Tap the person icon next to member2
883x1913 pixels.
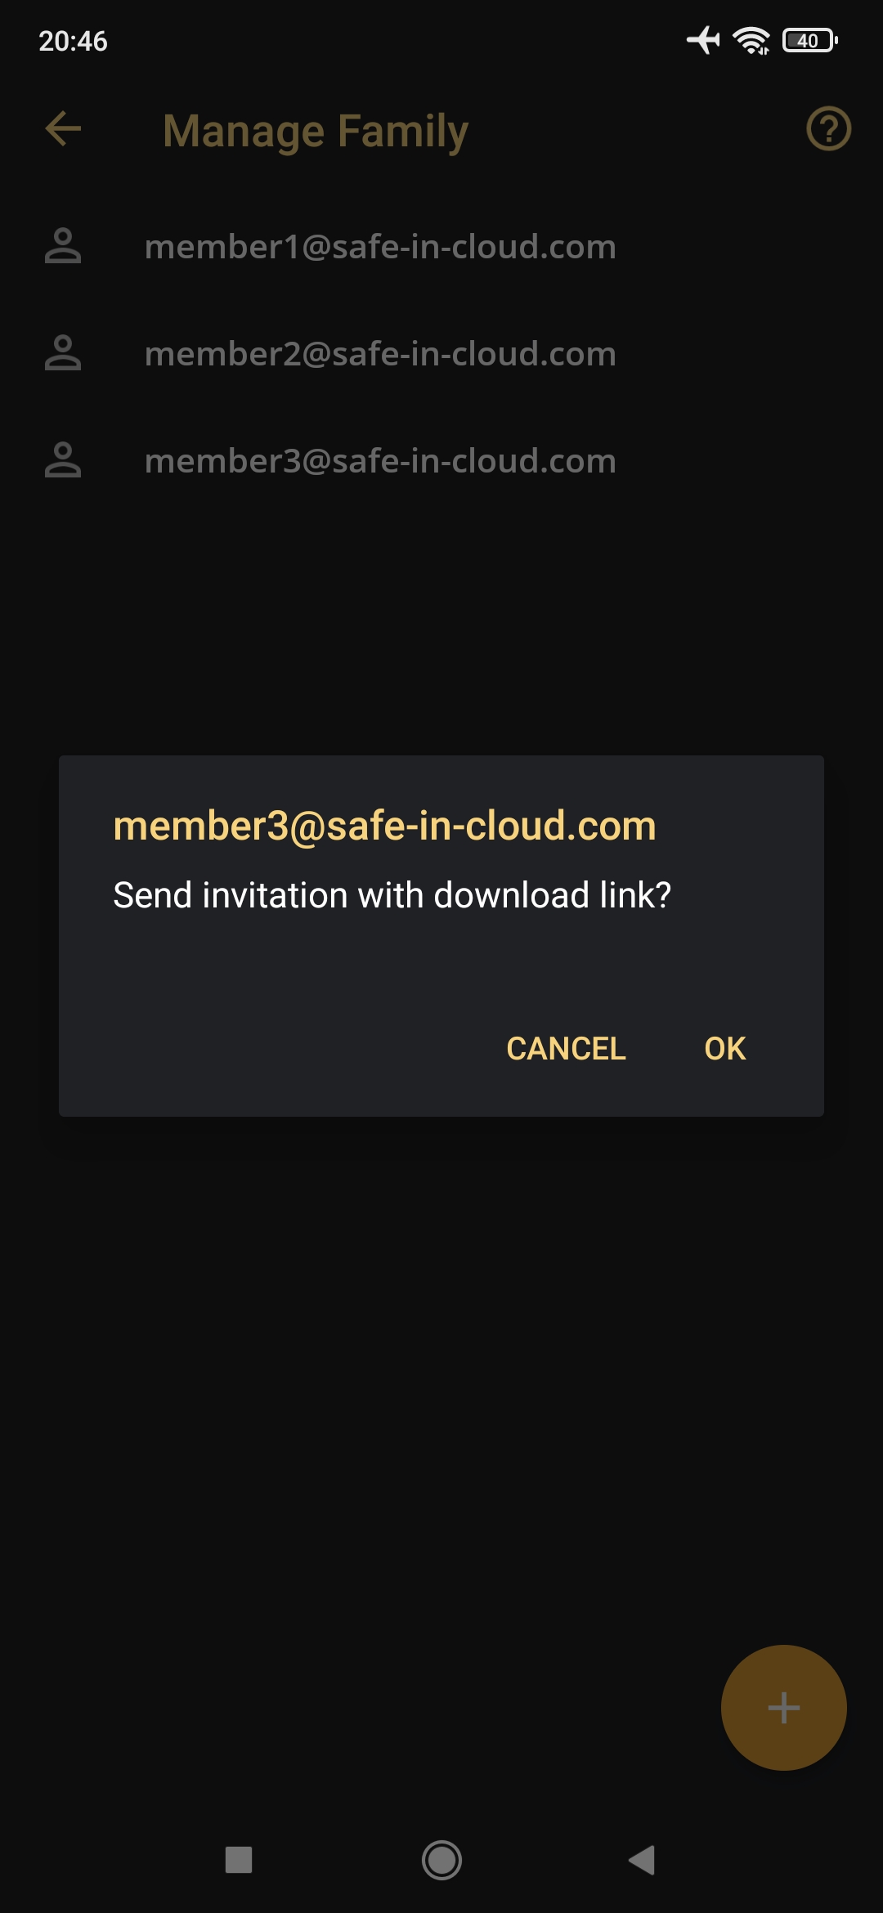pos(63,353)
